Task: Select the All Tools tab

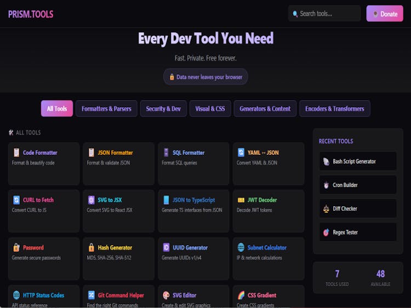Action: coord(56,108)
